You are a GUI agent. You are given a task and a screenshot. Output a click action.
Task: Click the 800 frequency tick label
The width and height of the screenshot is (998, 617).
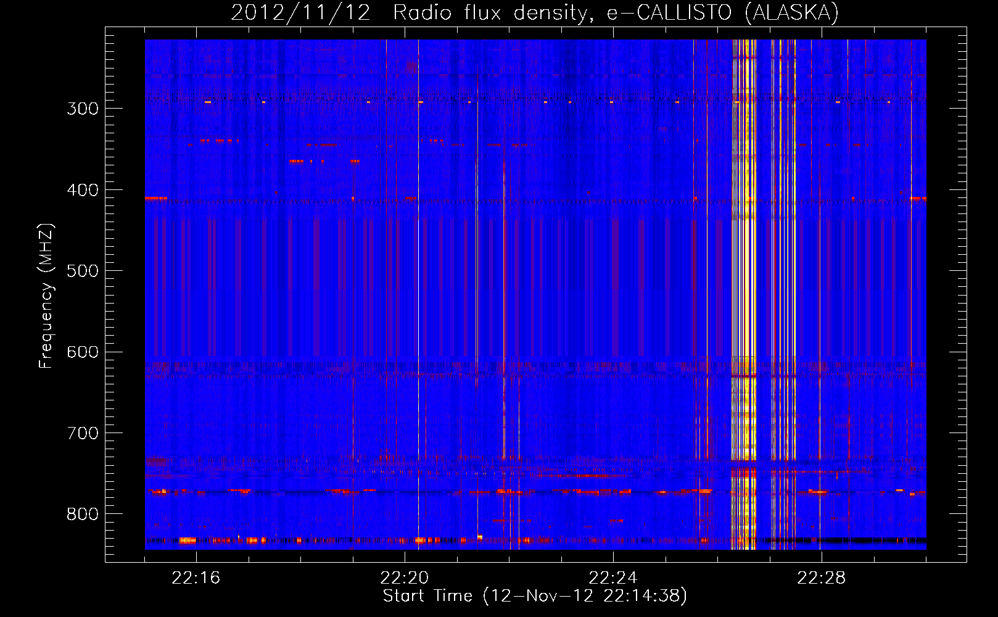point(83,515)
